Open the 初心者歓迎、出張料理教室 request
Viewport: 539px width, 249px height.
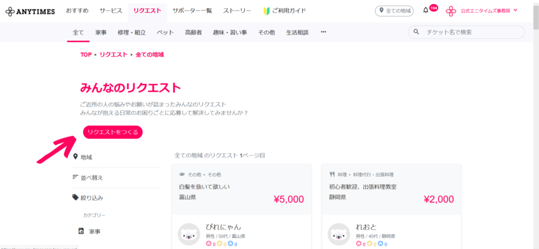[362, 186]
